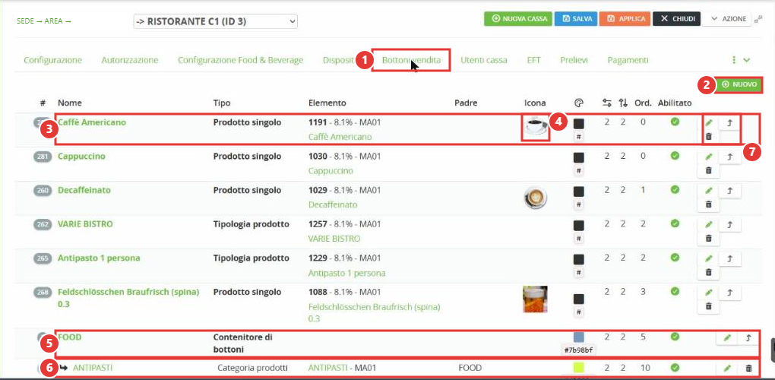
Task: Click the orange APPLICA button
Action: (625, 19)
